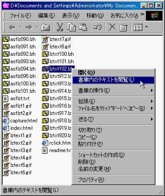This screenshot has height=196, width=165.
Task: Click the Copy toolbar icon
Action: pyautogui.click(x=71, y=27)
